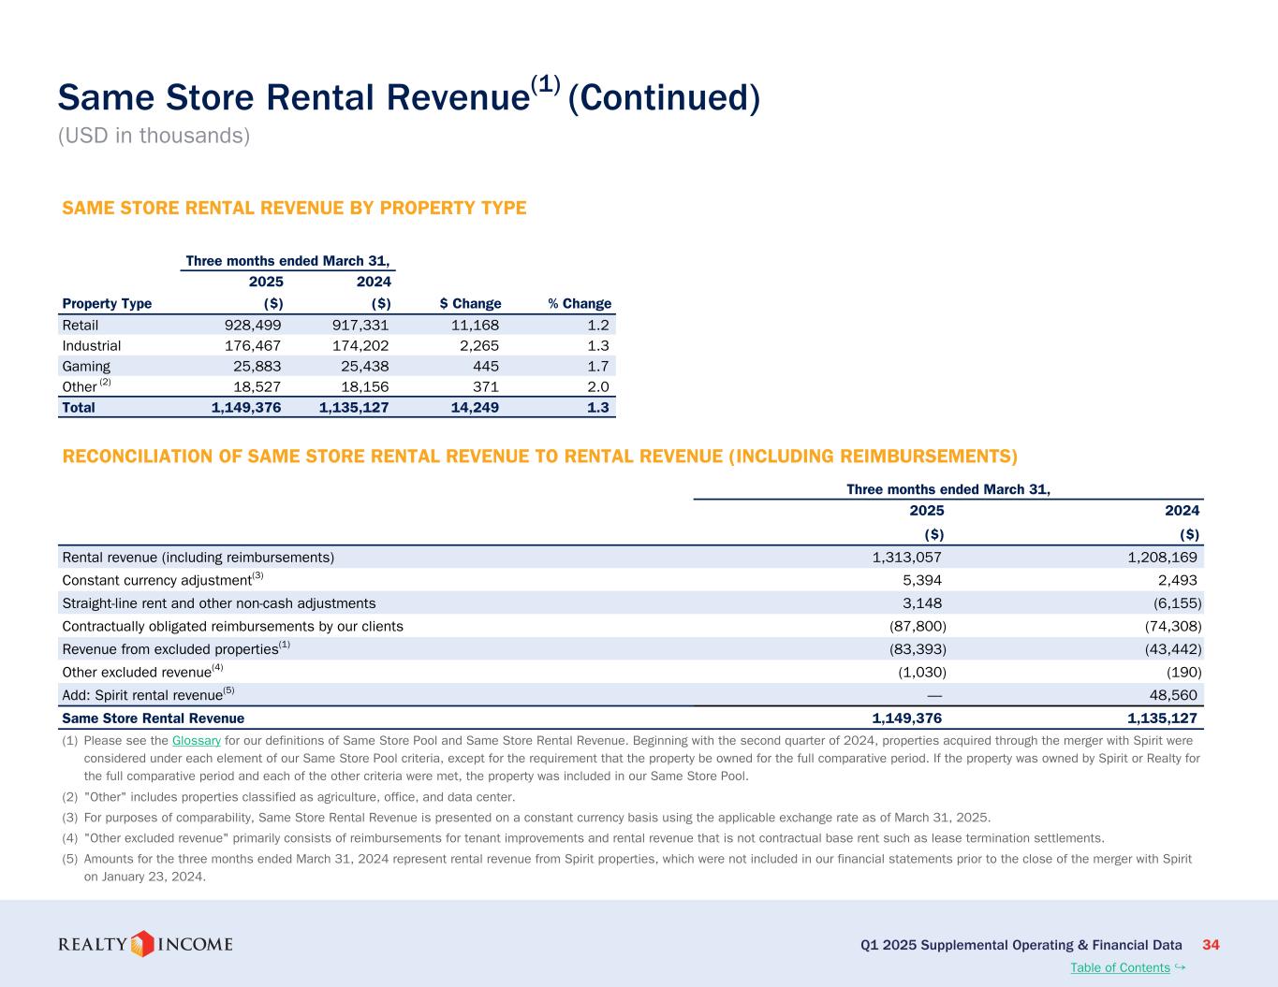Click the arrow icon beside Table of Contents
Image resolution: width=1278 pixels, height=987 pixels.
coord(1181,966)
